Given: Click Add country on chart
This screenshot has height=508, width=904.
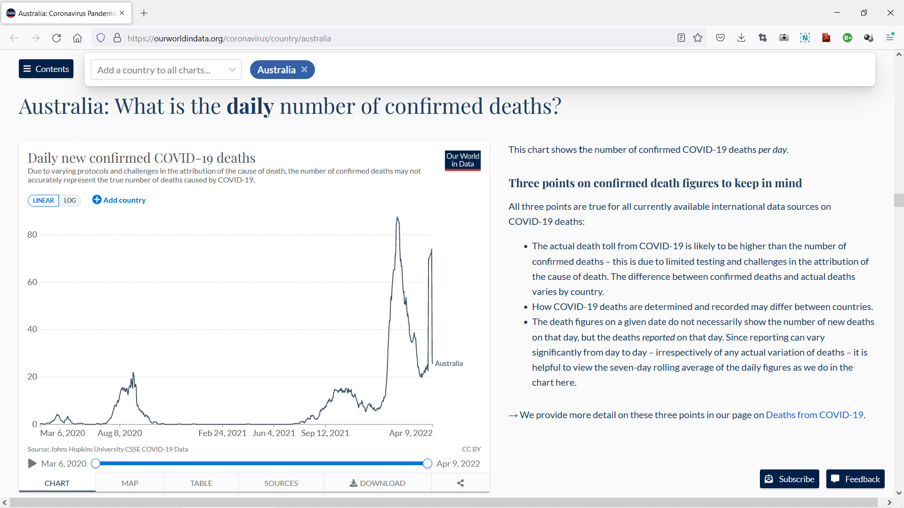Looking at the screenshot, I should click(x=119, y=200).
